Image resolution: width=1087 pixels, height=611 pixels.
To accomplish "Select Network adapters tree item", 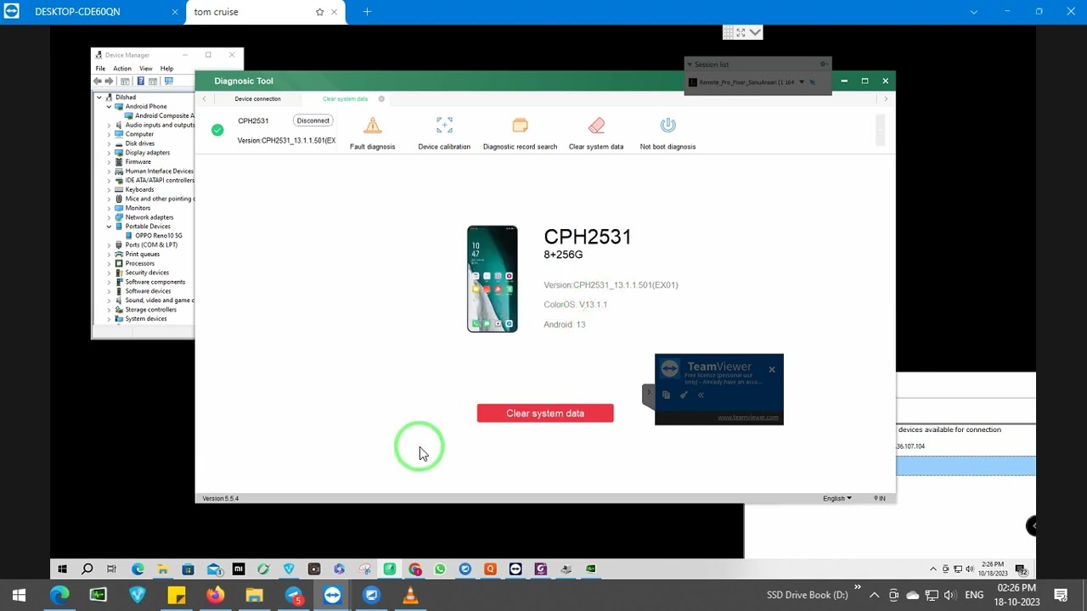I will (149, 217).
